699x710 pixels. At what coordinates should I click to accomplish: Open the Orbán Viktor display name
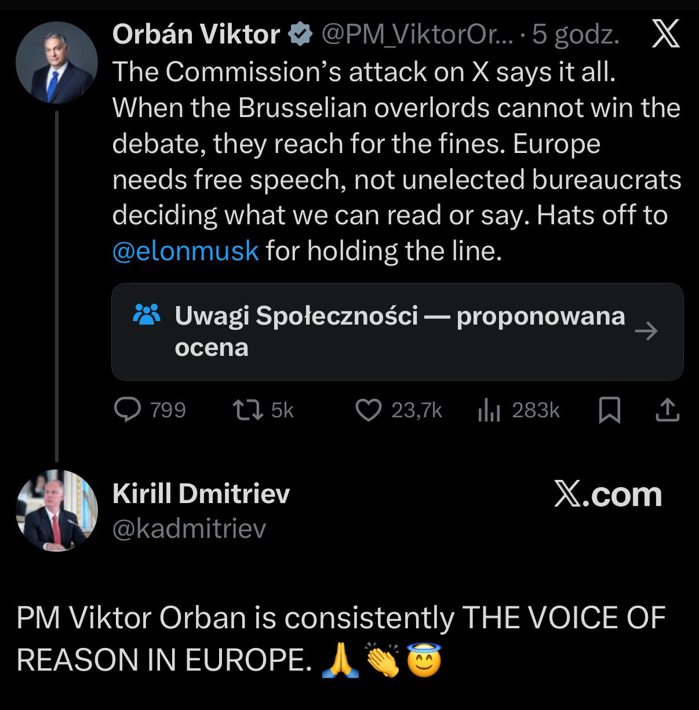[x=196, y=35]
